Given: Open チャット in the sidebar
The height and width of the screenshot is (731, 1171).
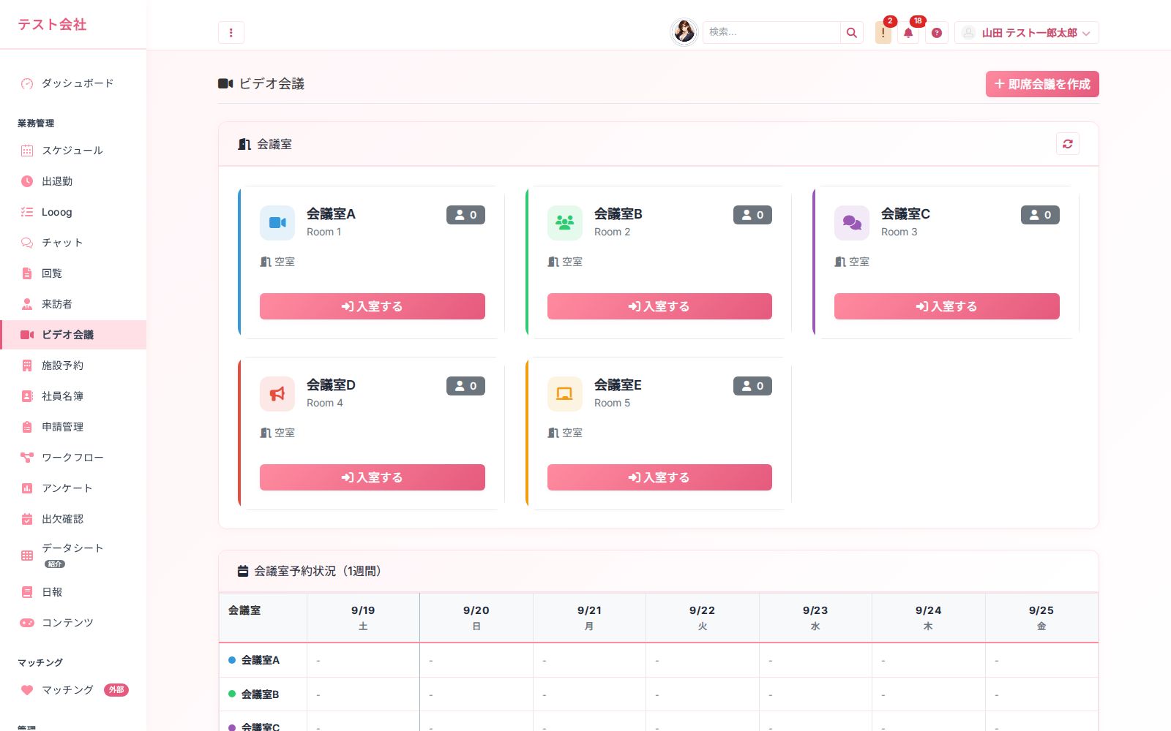Looking at the screenshot, I should (x=73, y=243).
